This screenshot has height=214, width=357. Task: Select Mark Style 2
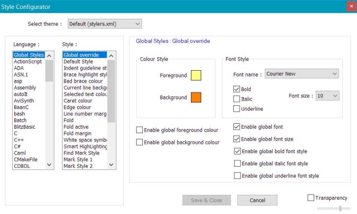point(85,166)
